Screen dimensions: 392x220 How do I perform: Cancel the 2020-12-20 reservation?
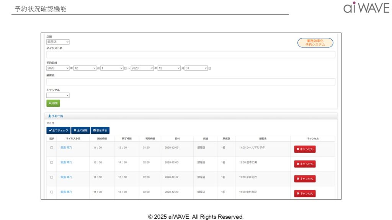point(305,194)
